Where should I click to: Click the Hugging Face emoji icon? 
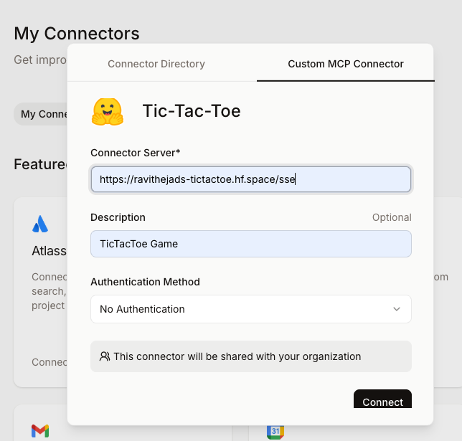tap(108, 111)
